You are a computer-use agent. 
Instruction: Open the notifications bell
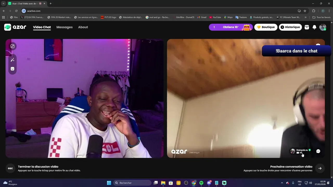point(314,27)
